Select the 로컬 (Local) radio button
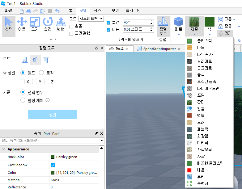The image size is (242, 189). [41, 73]
